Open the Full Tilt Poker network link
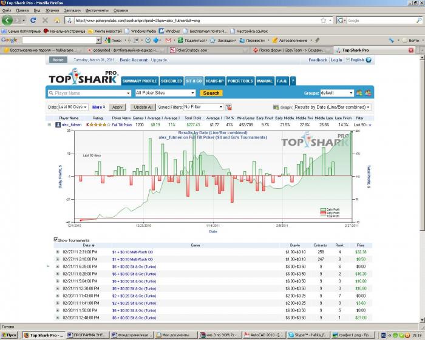 point(122,125)
